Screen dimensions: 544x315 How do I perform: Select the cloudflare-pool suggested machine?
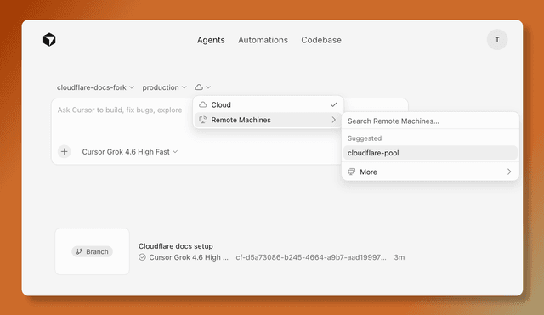(430, 153)
